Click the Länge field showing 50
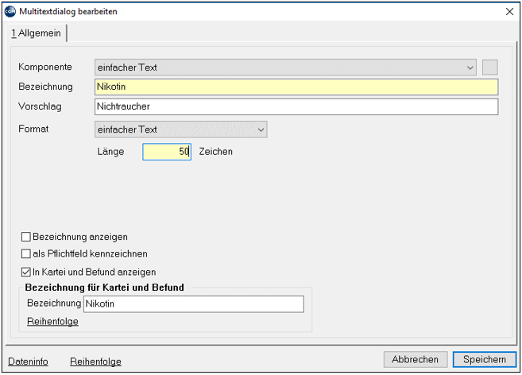 (x=167, y=152)
